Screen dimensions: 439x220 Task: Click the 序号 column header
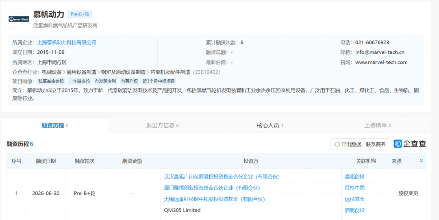(17, 161)
